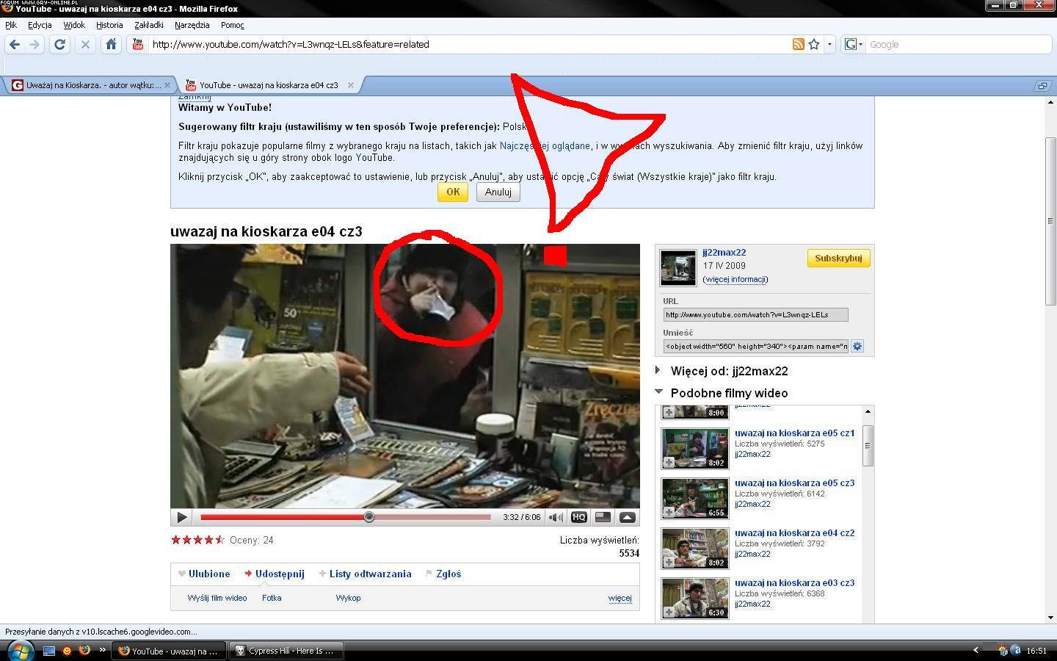
Task: Go to the Firefox Home page
Action: (111, 45)
